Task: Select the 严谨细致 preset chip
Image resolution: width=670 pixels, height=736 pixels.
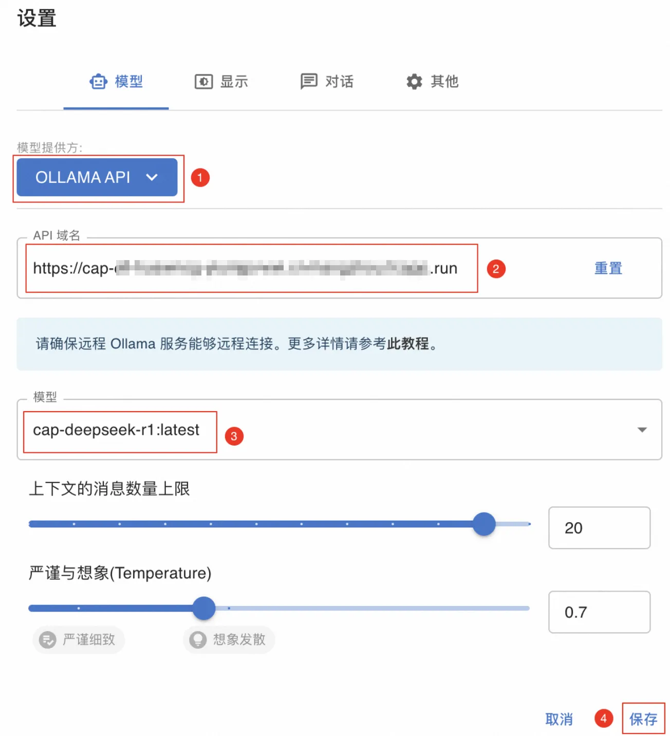Action: [79, 640]
